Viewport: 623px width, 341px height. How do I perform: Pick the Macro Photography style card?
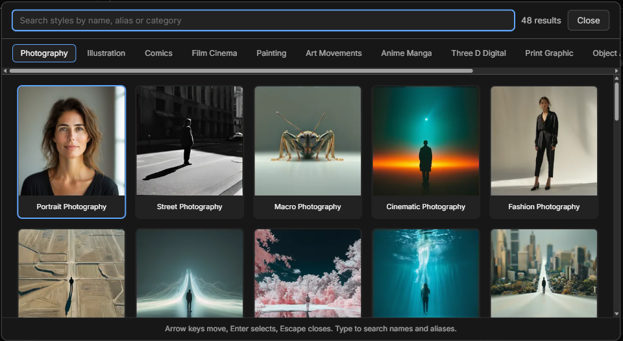pos(308,152)
